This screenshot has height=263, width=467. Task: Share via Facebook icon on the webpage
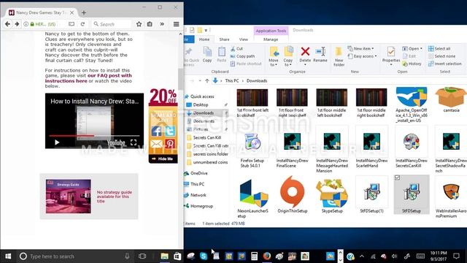click(156, 131)
